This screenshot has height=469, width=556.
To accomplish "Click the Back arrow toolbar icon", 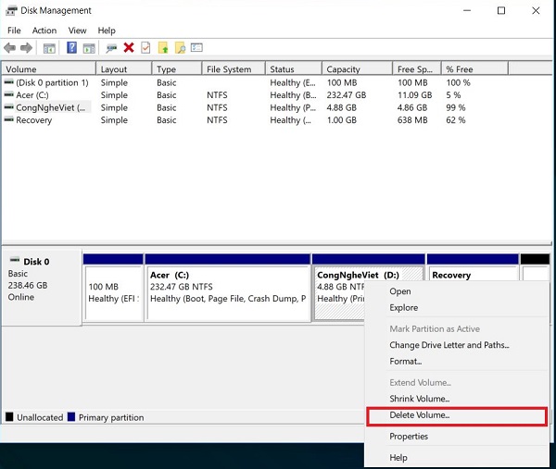I will tap(10, 48).
